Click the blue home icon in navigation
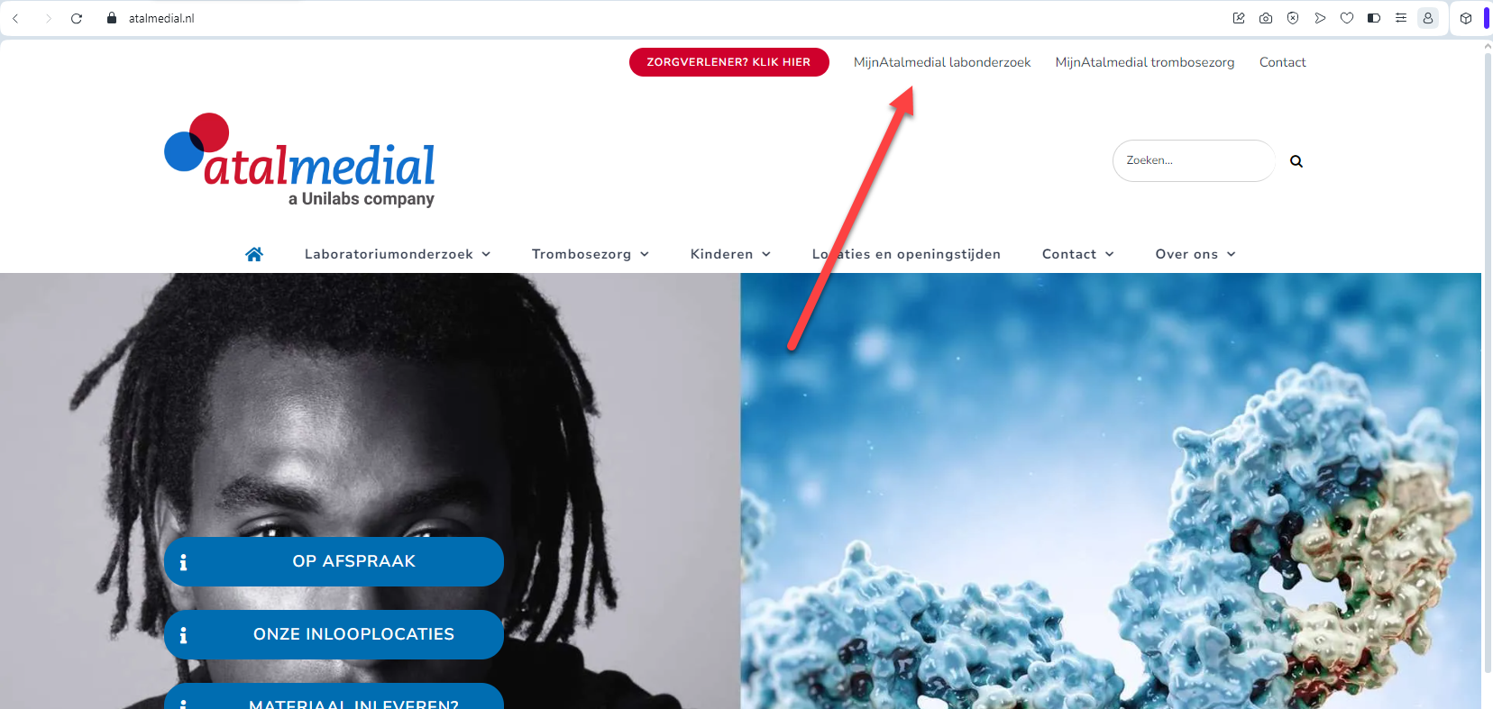The width and height of the screenshot is (1493, 709). 254,254
